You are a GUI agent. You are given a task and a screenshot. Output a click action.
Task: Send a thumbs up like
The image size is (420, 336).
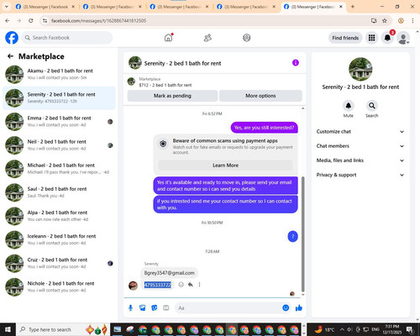coord(299,308)
